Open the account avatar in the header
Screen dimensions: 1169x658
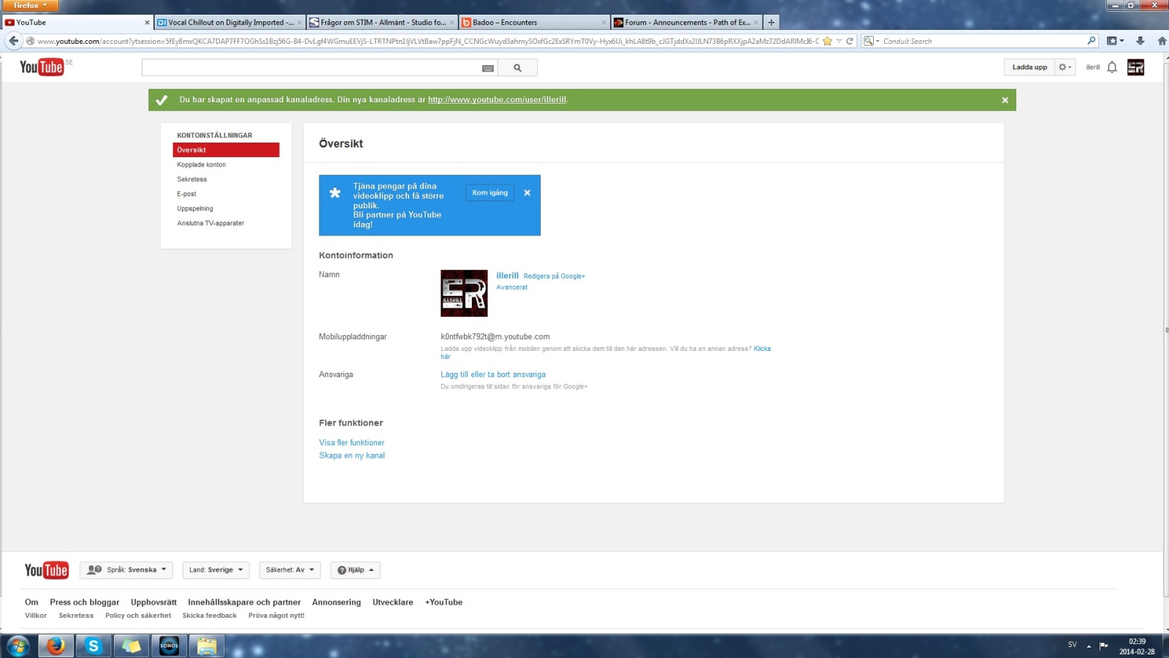click(x=1135, y=67)
